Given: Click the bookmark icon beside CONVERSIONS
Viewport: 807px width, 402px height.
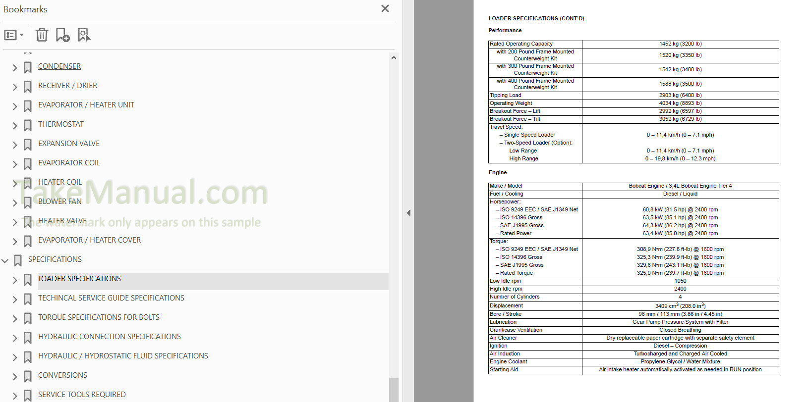Looking at the screenshot, I should tap(28, 376).
